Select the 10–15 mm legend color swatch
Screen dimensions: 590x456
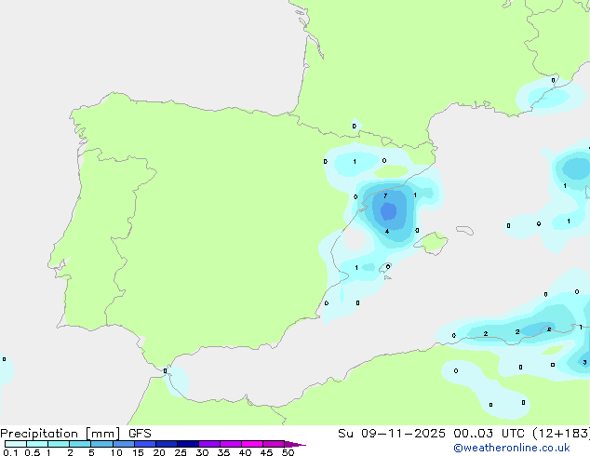point(124,444)
